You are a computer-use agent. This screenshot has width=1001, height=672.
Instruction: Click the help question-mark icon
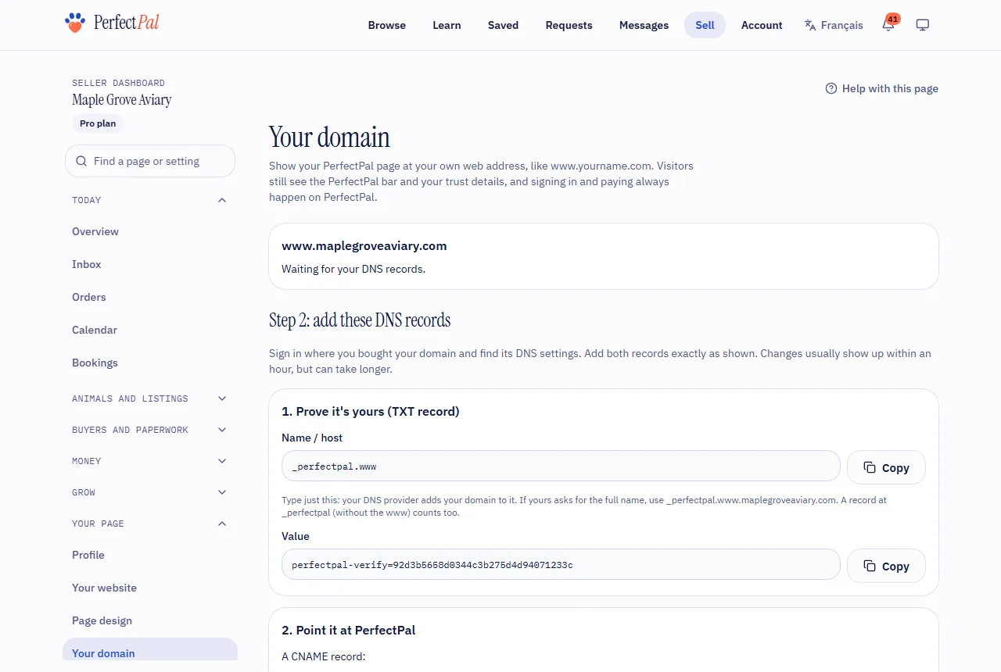point(831,88)
